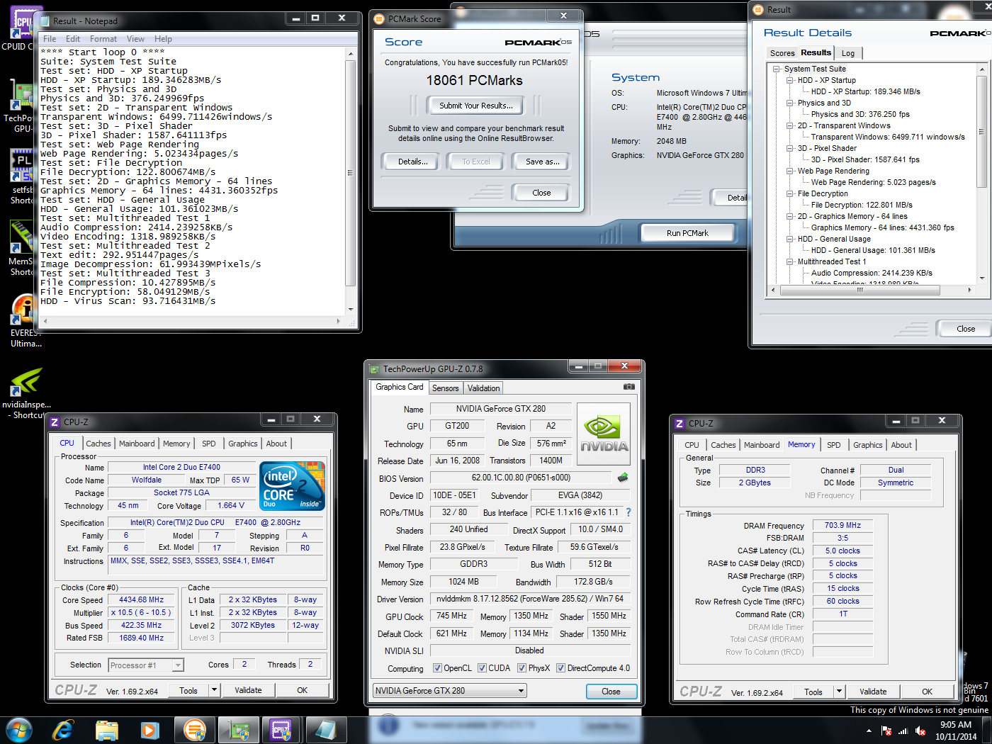The height and width of the screenshot is (744, 992).
Task: Switch to PCMark taskbar button
Action: (194, 730)
